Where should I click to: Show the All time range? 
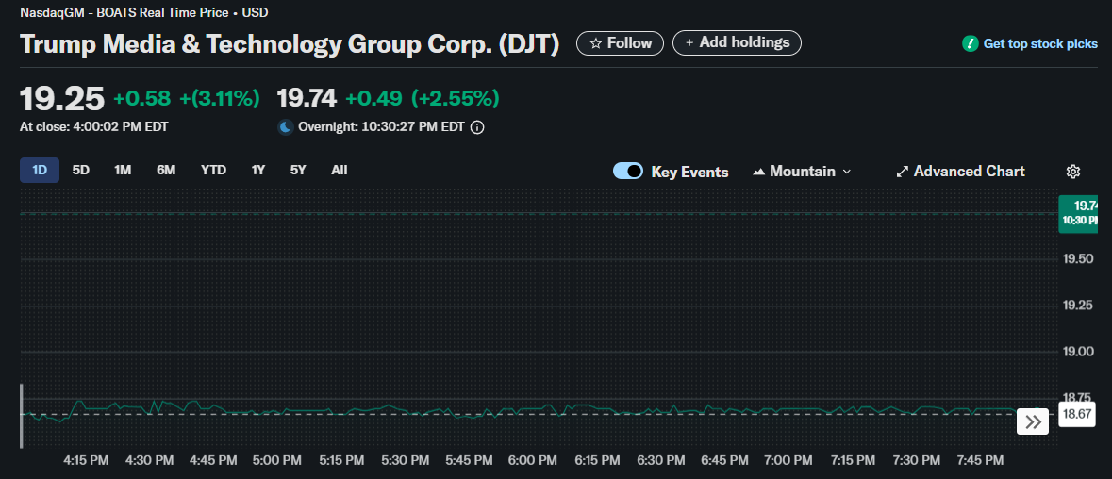click(339, 170)
